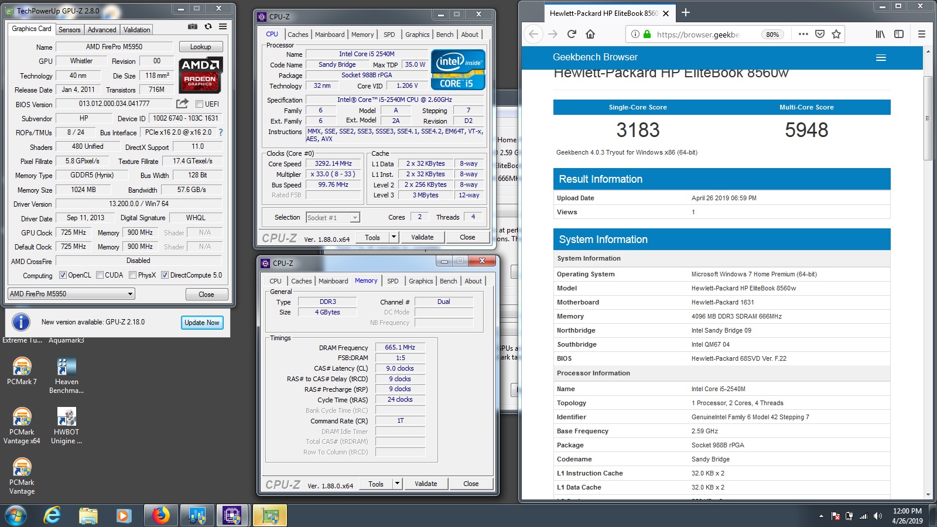Click the Intel Core i5 logo

458,69
